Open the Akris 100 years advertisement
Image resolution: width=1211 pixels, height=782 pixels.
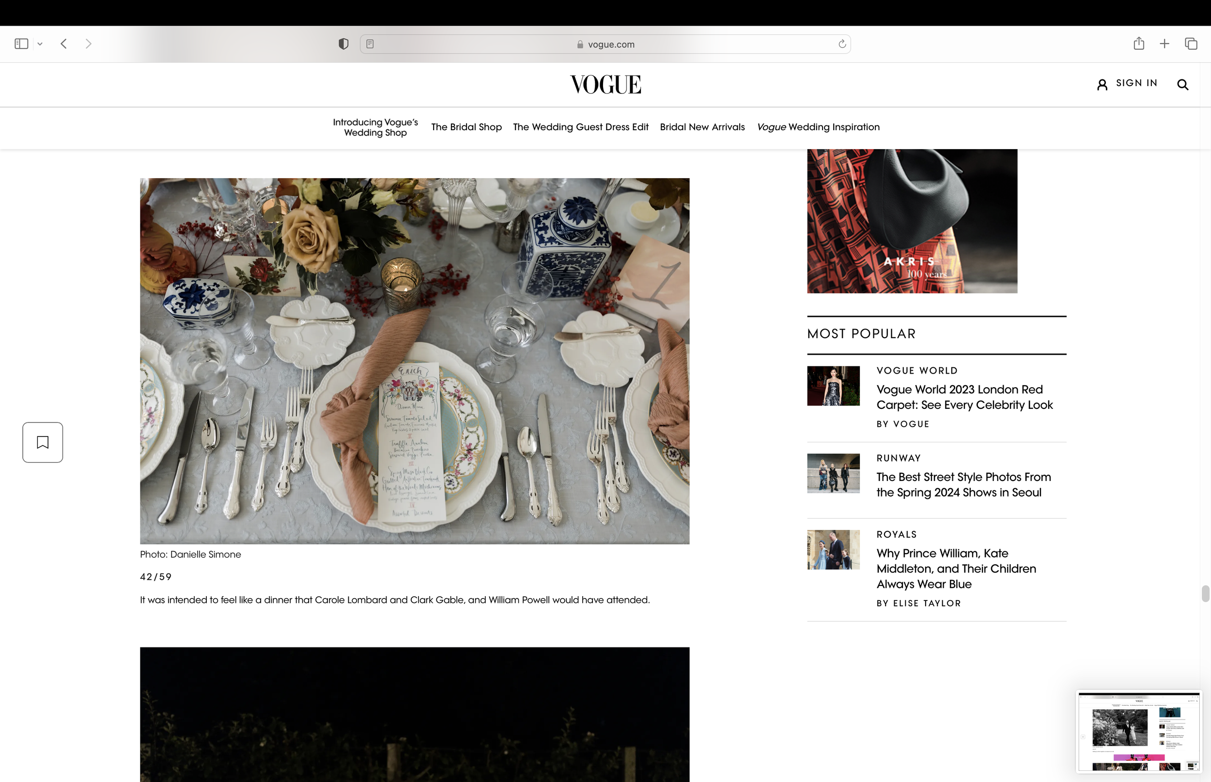[912, 221]
